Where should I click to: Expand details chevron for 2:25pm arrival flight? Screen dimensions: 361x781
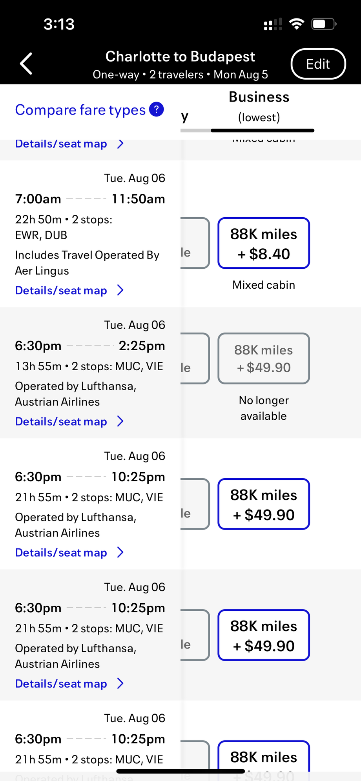[120, 421]
